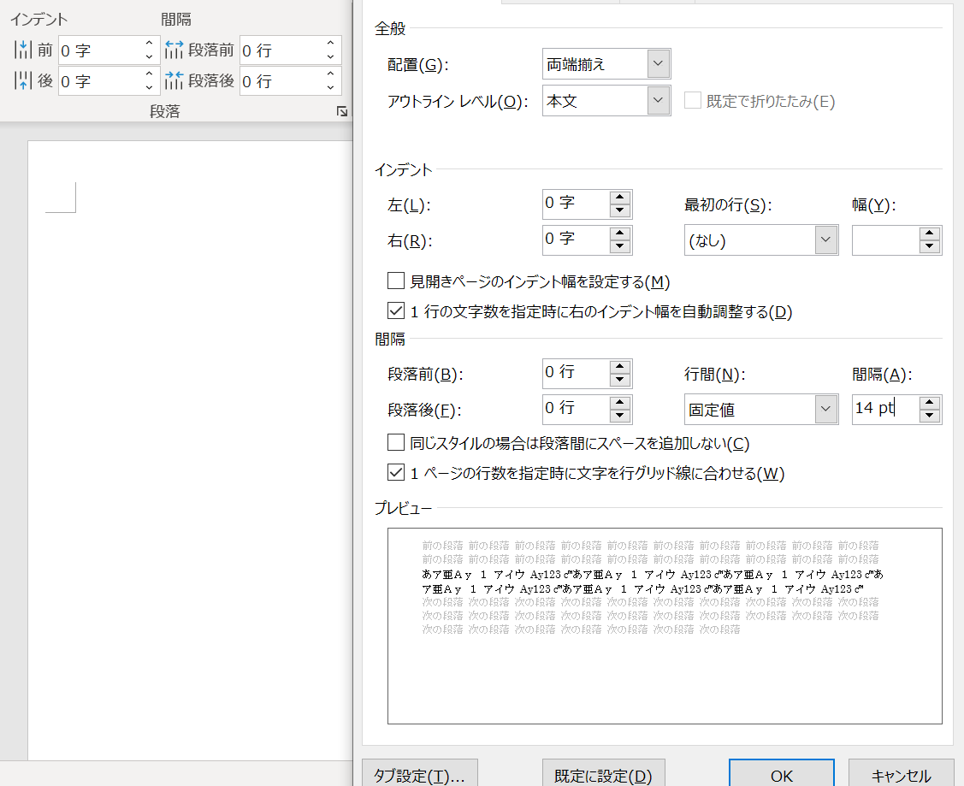Open the アウトライン レベル dropdown

tap(657, 100)
